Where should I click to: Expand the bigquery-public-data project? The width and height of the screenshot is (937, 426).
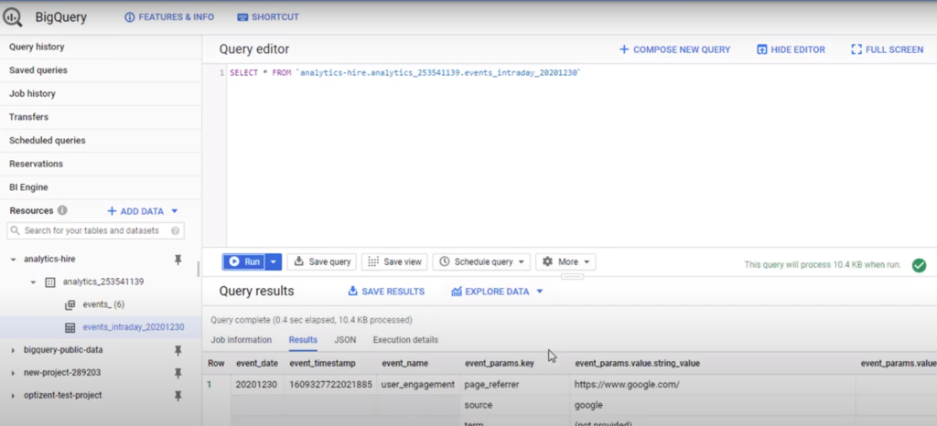(x=13, y=350)
